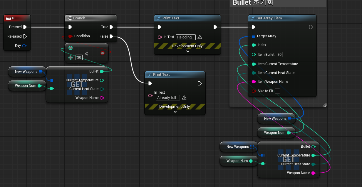Click the Item Current Temperature pin
This screenshot has width=362, height=187.
tap(254, 64)
